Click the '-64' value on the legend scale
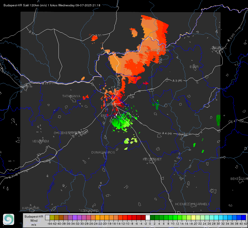The width and height of the screenshot is (248, 228). coord(49,224)
